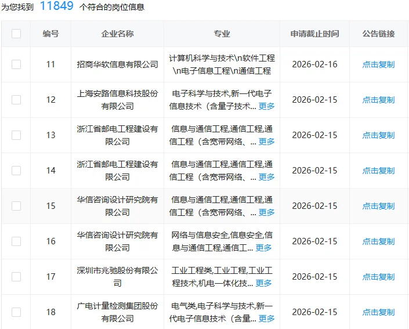
Task: Click deadline 2026-02-15 in row 18
Action: (314, 312)
